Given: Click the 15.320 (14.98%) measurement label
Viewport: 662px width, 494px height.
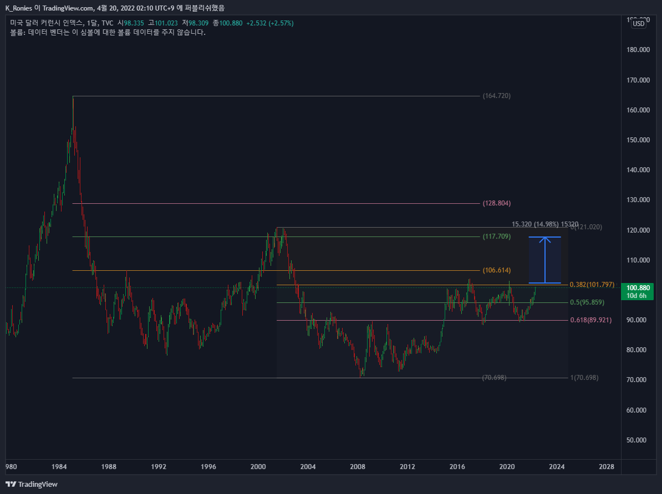Looking at the screenshot, I should coord(545,224).
